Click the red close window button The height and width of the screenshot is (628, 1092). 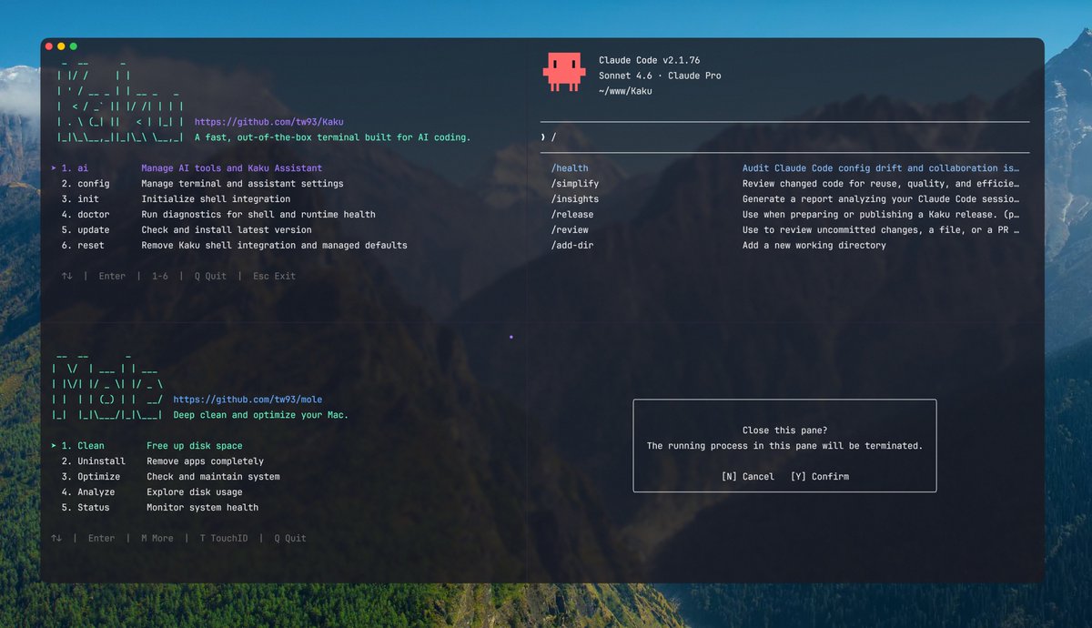click(x=49, y=46)
